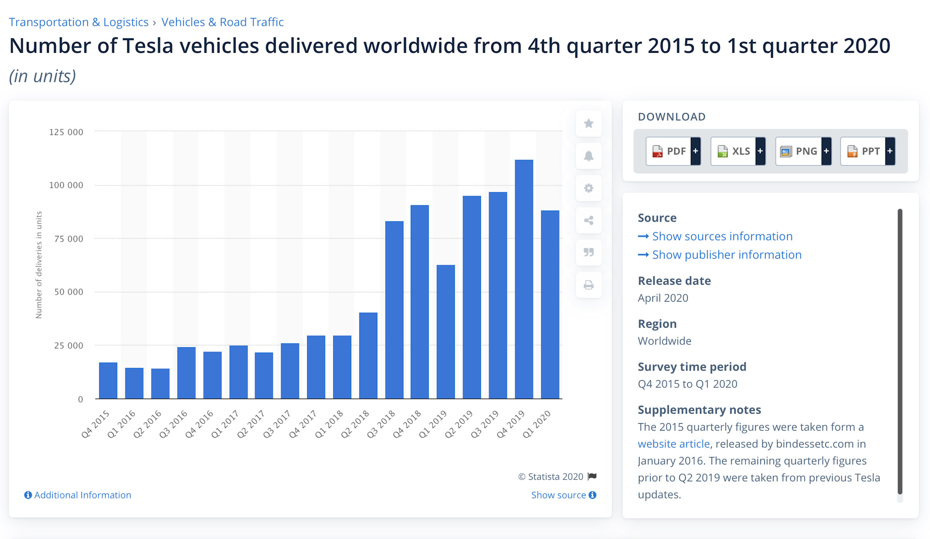Click the star favorite icon

click(589, 123)
